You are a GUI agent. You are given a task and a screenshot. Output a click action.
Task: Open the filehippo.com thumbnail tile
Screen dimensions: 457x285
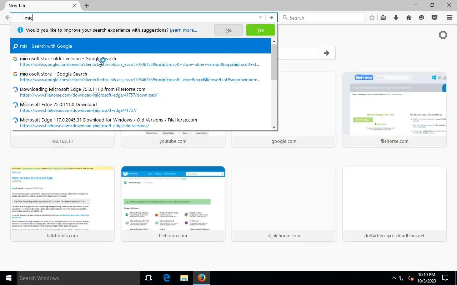pos(173,204)
